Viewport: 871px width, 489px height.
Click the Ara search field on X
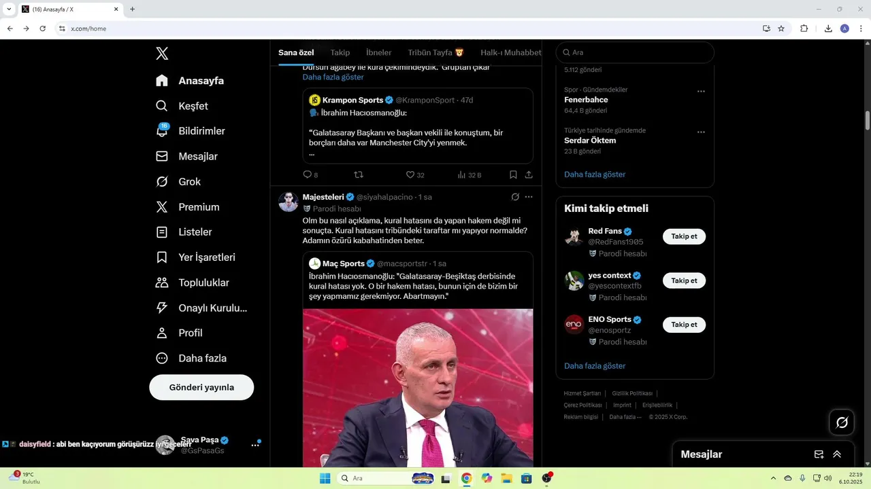pos(635,52)
